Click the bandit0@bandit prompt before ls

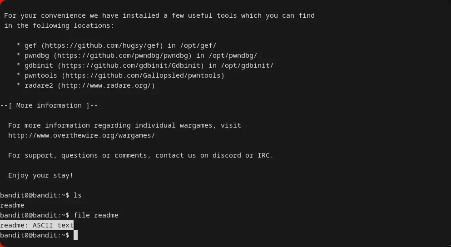[x=35, y=195]
